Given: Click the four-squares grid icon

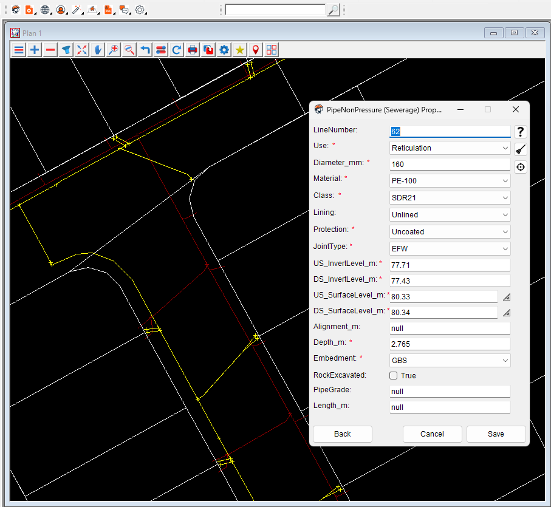Looking at the screenshot, I should point(272,50).
